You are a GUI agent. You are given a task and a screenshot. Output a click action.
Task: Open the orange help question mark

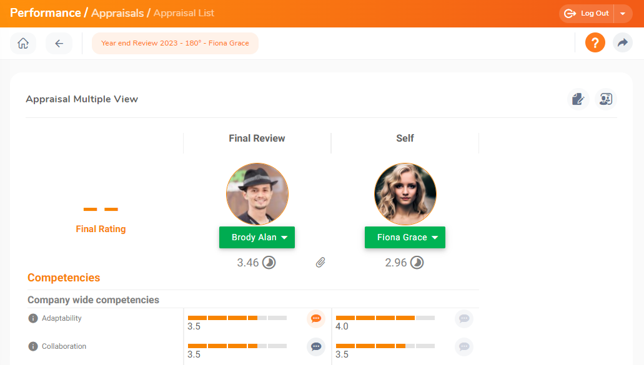point(595,43)
